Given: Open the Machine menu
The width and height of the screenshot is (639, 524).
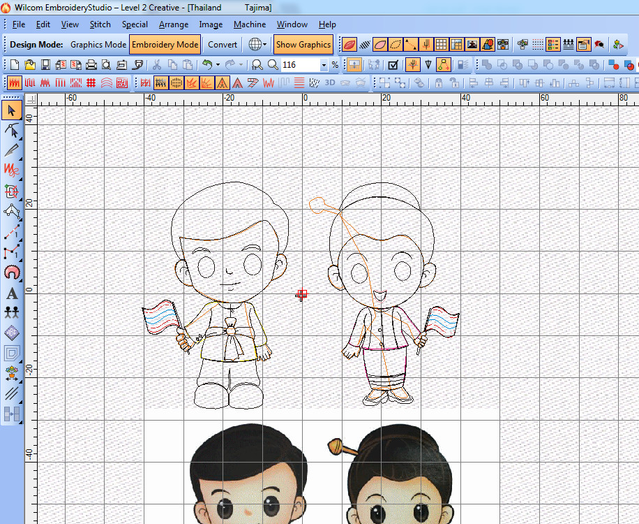Looking at the screenshot, I should [250, 24].
